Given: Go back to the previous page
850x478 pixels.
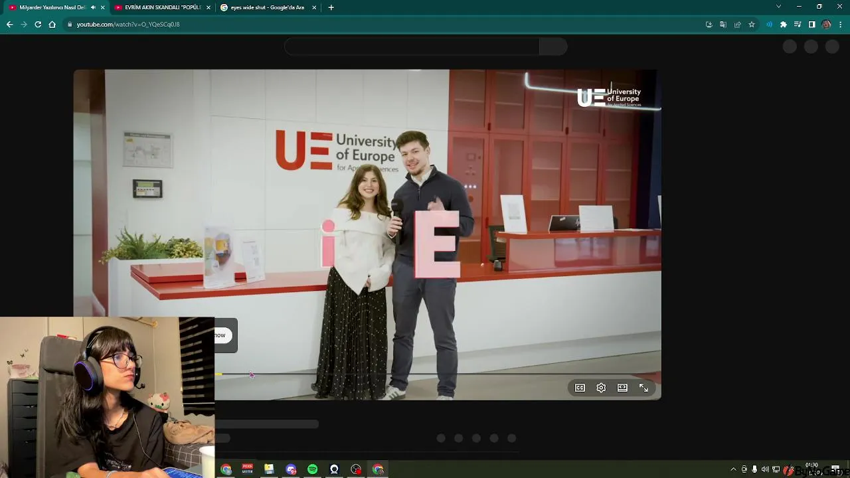Looking at the screenshot, I should point(9,25).
